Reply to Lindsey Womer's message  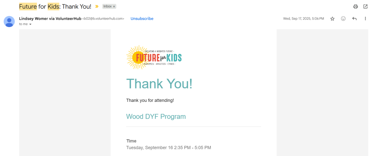(x=354, y=19)
